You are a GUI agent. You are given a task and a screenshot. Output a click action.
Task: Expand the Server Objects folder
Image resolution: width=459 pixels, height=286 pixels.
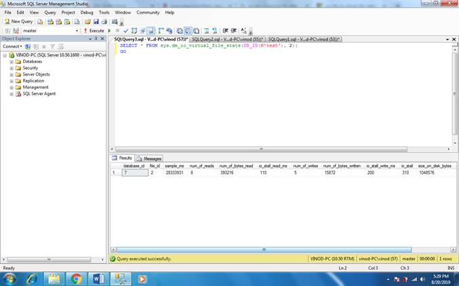pos(12,74)
